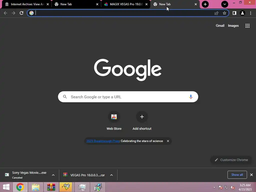256x192 pixels.
Task: Open Customize Chrome
Action: click(x=231, y=160)
